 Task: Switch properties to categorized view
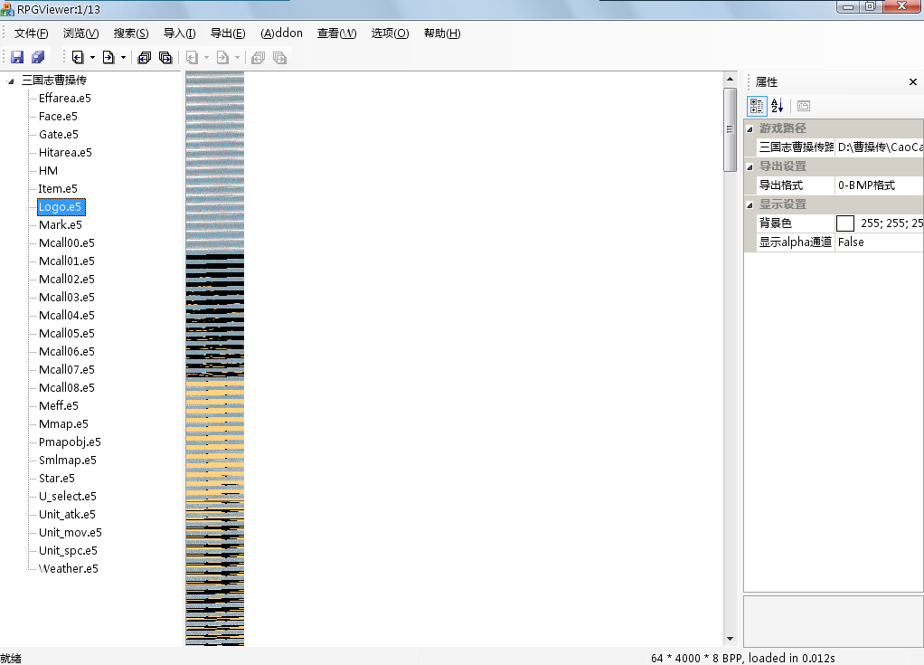[x=757, y=106]
